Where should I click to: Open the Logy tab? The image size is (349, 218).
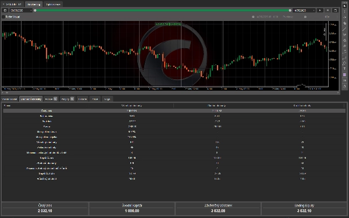tap(107, 99)
